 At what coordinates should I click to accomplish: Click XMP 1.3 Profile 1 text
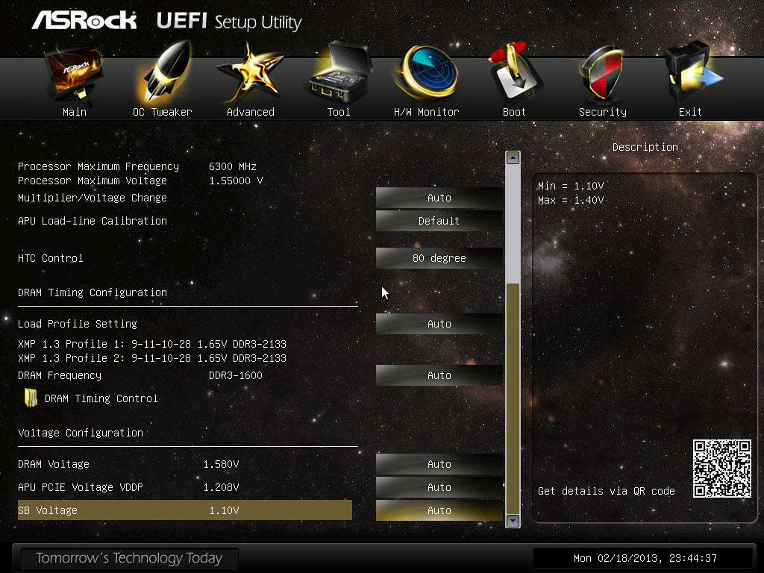(152, 344)
